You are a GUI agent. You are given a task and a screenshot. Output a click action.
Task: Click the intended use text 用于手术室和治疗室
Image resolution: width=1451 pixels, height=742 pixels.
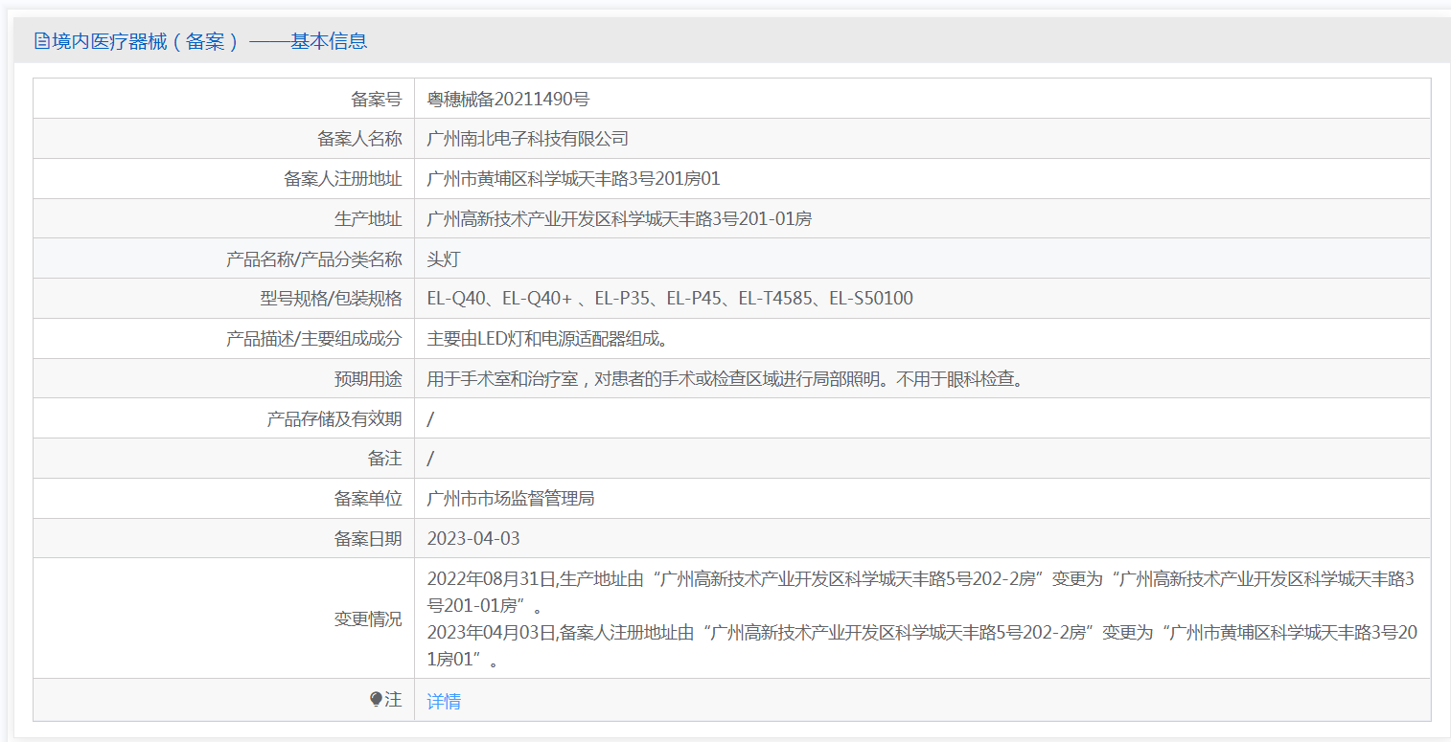click(x=725, y=379)
